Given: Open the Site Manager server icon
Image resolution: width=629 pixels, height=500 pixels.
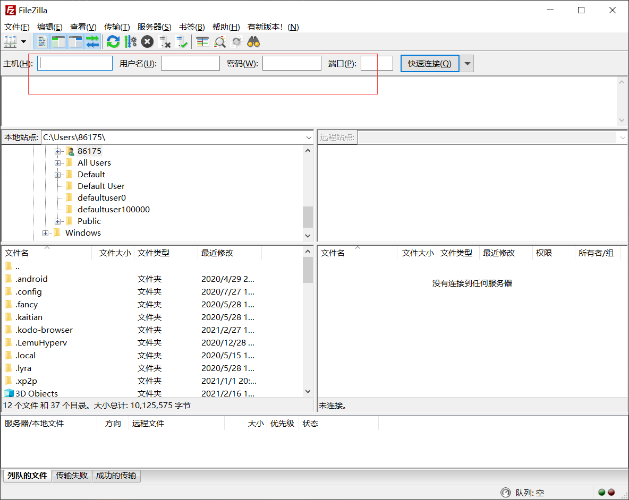Looking at the screenshot, I should (10, 41).
